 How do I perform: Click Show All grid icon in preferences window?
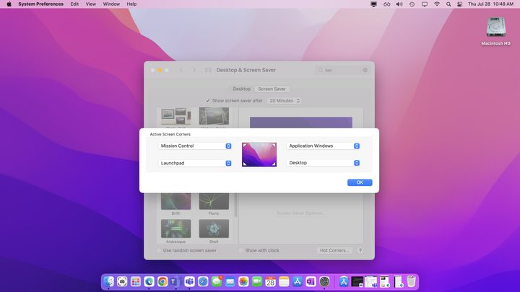tap(208, 70)
